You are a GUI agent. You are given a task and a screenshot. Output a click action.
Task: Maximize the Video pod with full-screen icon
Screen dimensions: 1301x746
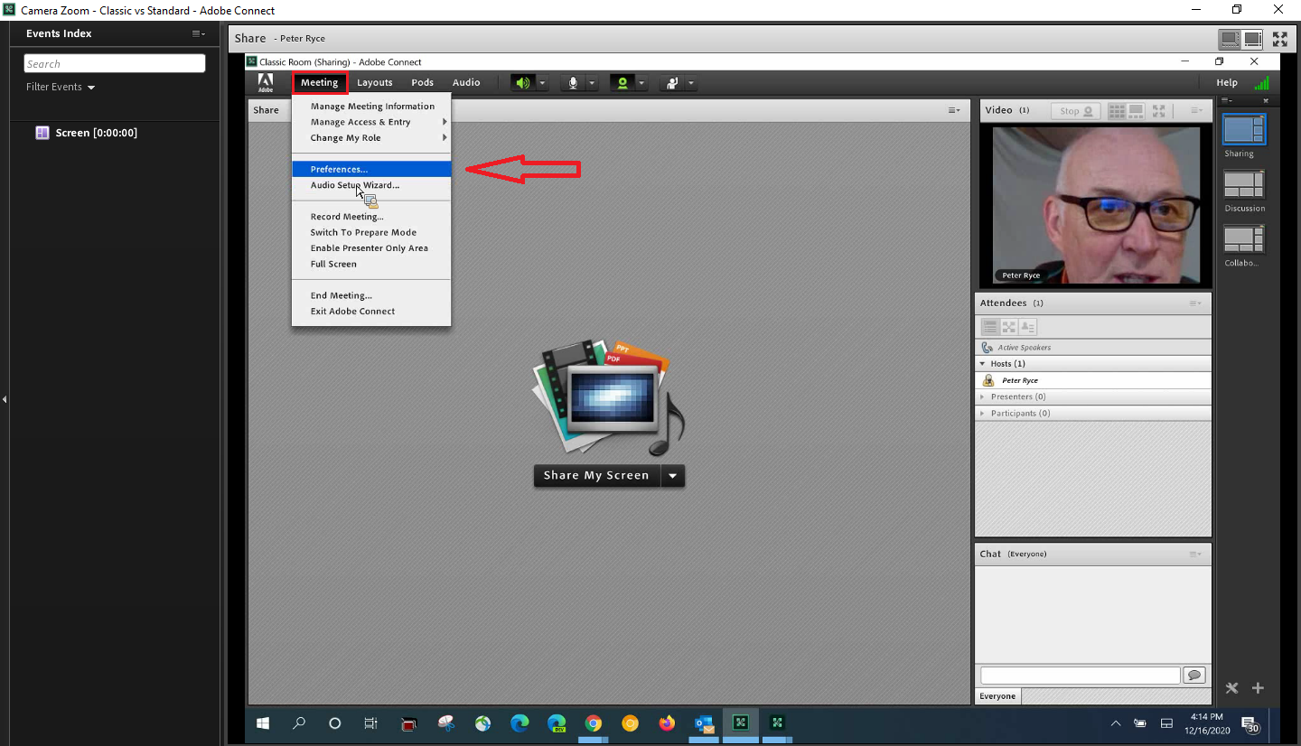[x=1160, y=110]
